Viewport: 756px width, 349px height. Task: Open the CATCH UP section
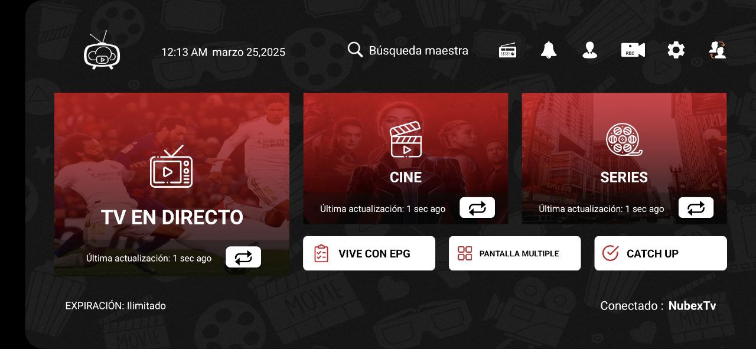660,253
